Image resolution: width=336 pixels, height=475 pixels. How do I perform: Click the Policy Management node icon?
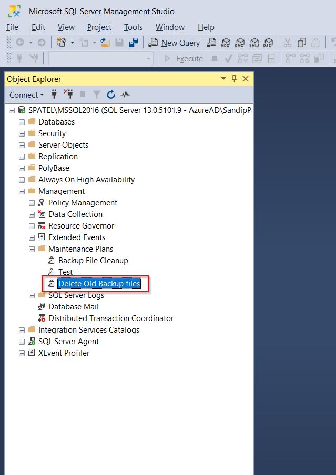pyautogui.click(x=42, y=203)
